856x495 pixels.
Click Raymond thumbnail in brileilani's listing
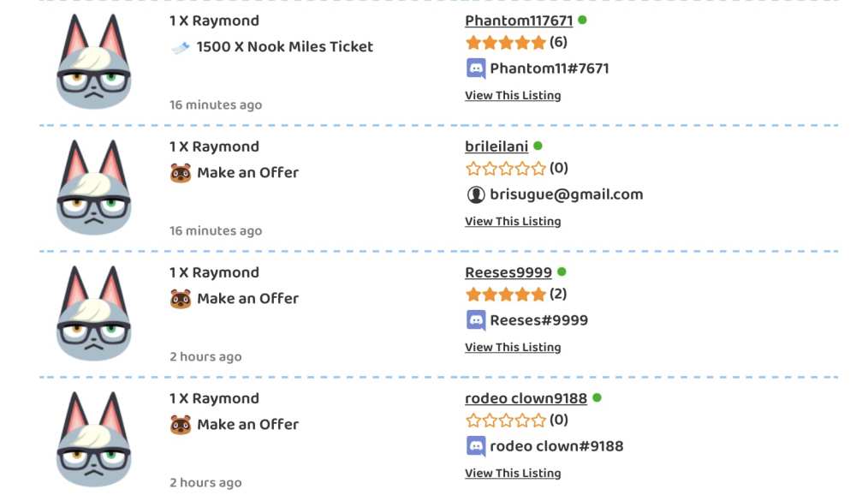click(93, 189)
